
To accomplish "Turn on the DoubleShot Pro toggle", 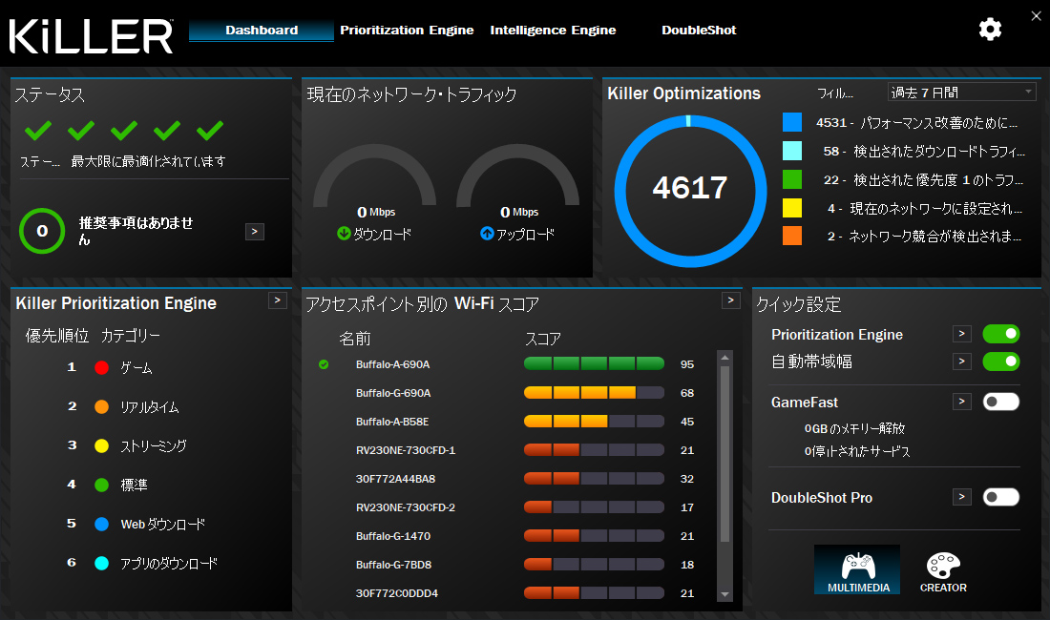I will 1000,497.
